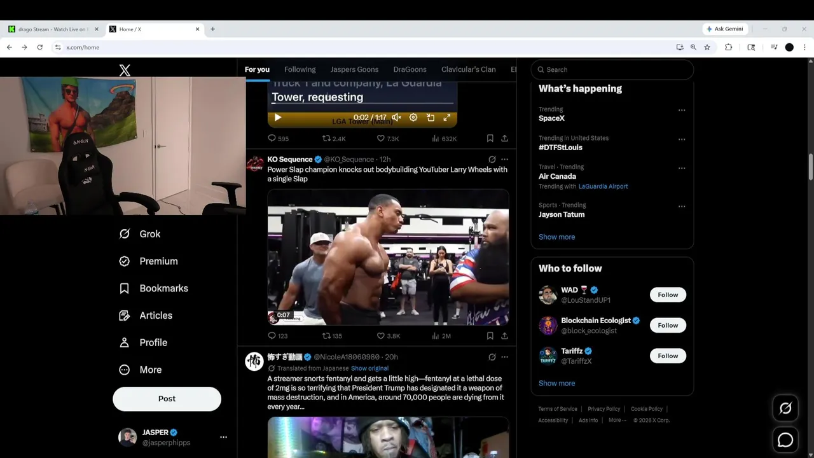Viewport: 814px width, 458px height.
Task: Switch to the Following tab
Action: tap(300, 69)
